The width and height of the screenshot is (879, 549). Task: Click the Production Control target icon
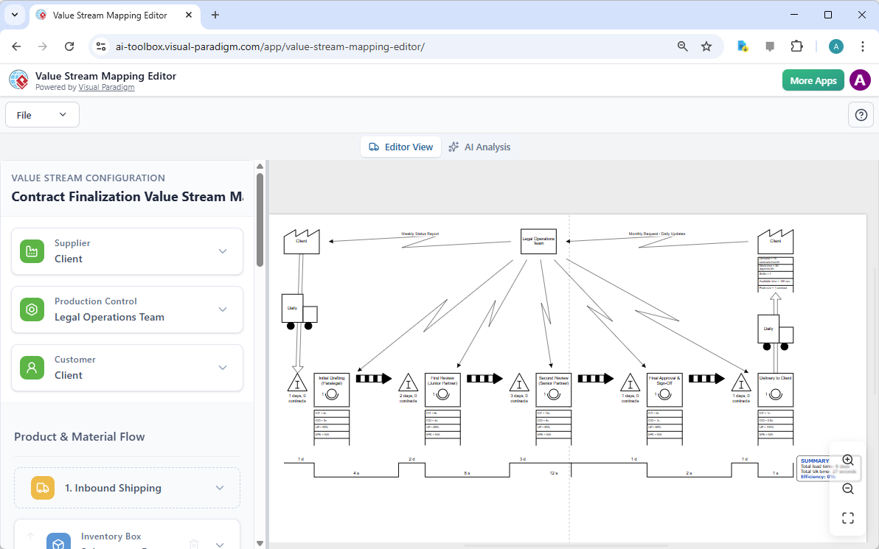(x=32, y=310)
